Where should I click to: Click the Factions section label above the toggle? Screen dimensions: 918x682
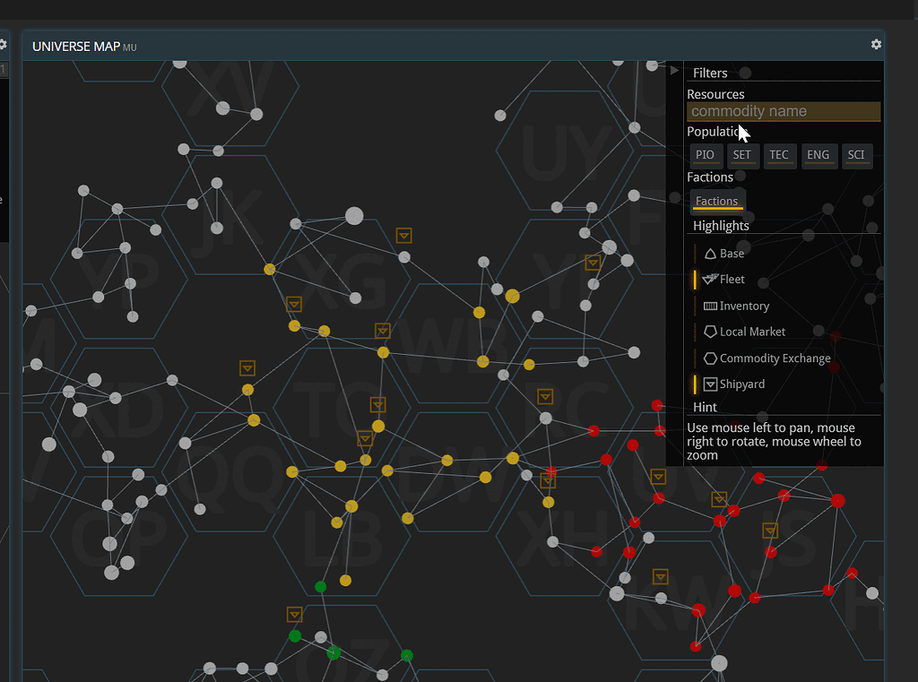(710, 177)
